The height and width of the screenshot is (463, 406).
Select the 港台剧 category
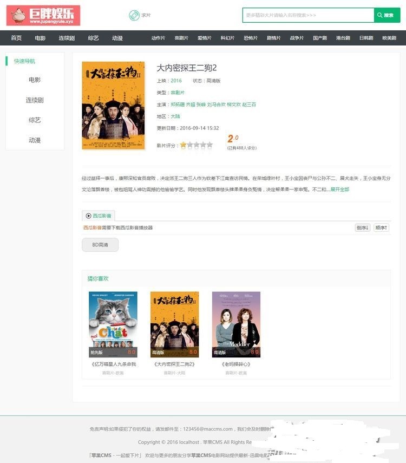343,38
